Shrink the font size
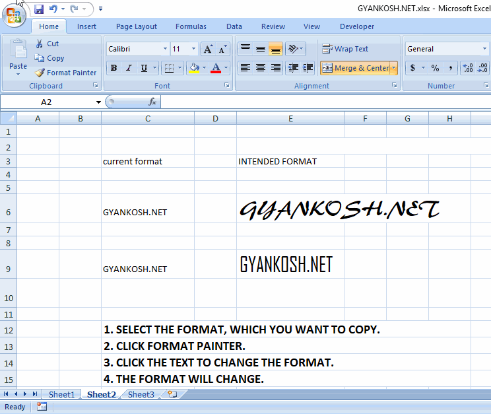The image size is (491, 414). tap(222, 49)
